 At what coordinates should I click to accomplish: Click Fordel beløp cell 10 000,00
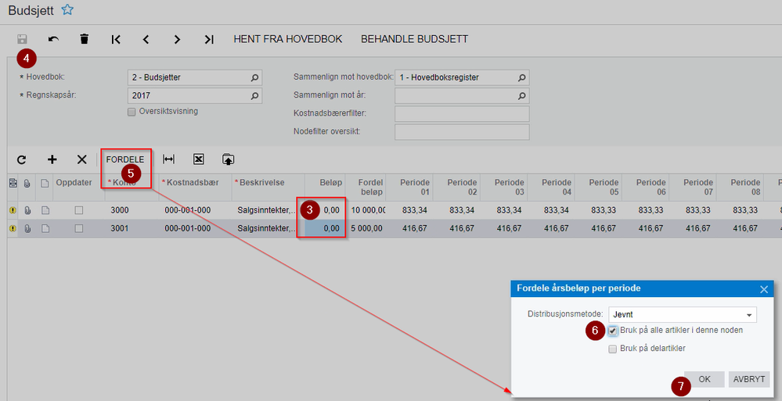click(365, 211)
